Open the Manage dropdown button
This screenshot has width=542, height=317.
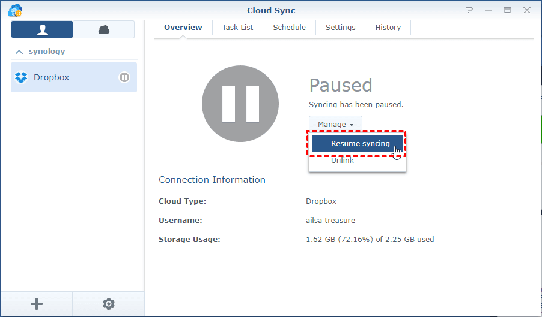(x=335, y=125)
